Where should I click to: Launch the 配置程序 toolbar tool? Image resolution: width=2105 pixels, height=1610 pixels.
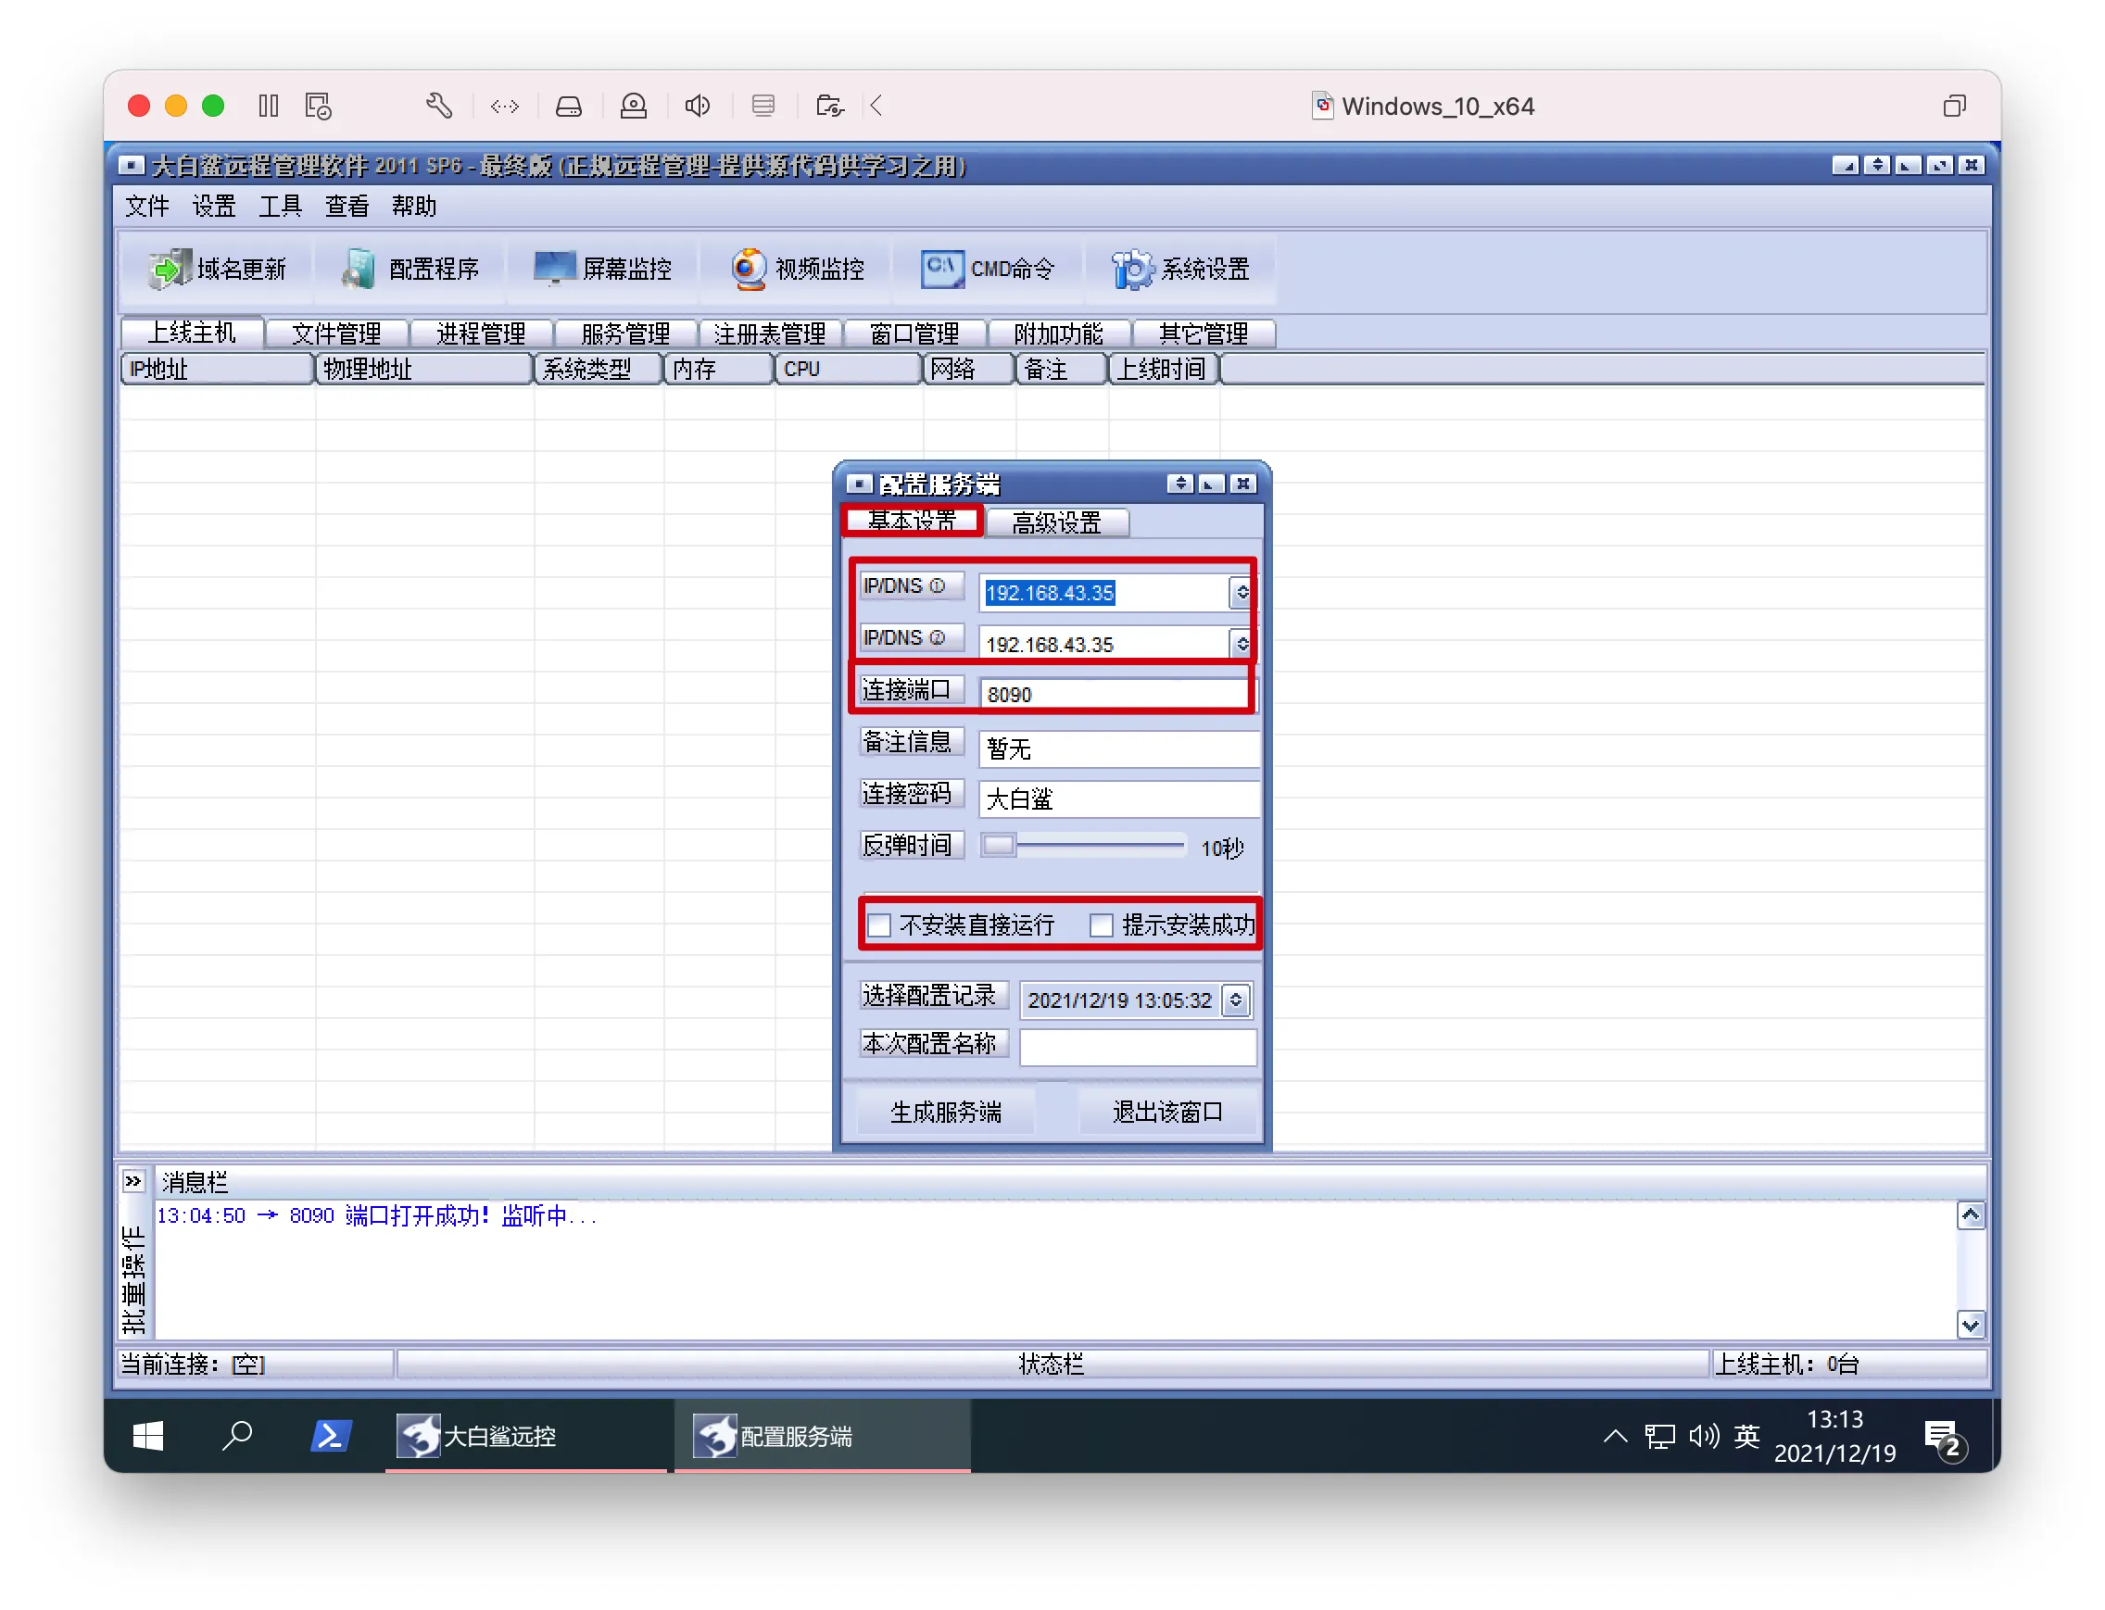tap(410, 270)
